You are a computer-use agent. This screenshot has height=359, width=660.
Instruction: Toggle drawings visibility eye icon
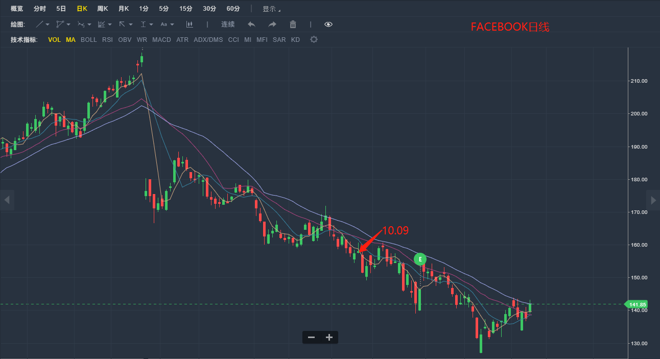tap(328, 24)
